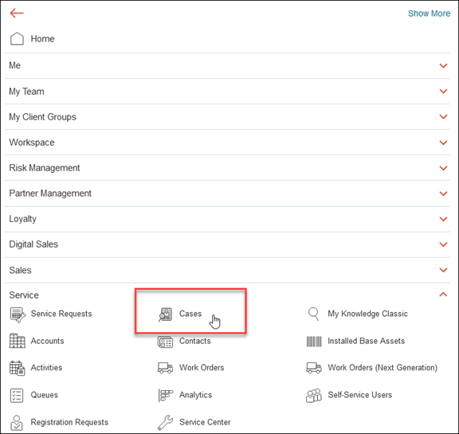Select the Workspace menu group

pos(227,143)
